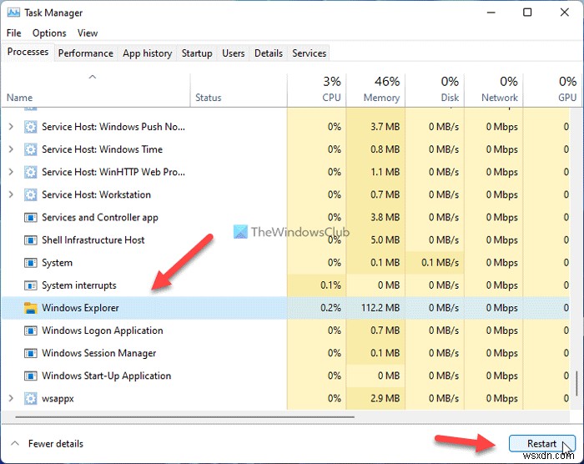Switch to the Details tab
584x464 pixels.
click(x=268, y=53)
